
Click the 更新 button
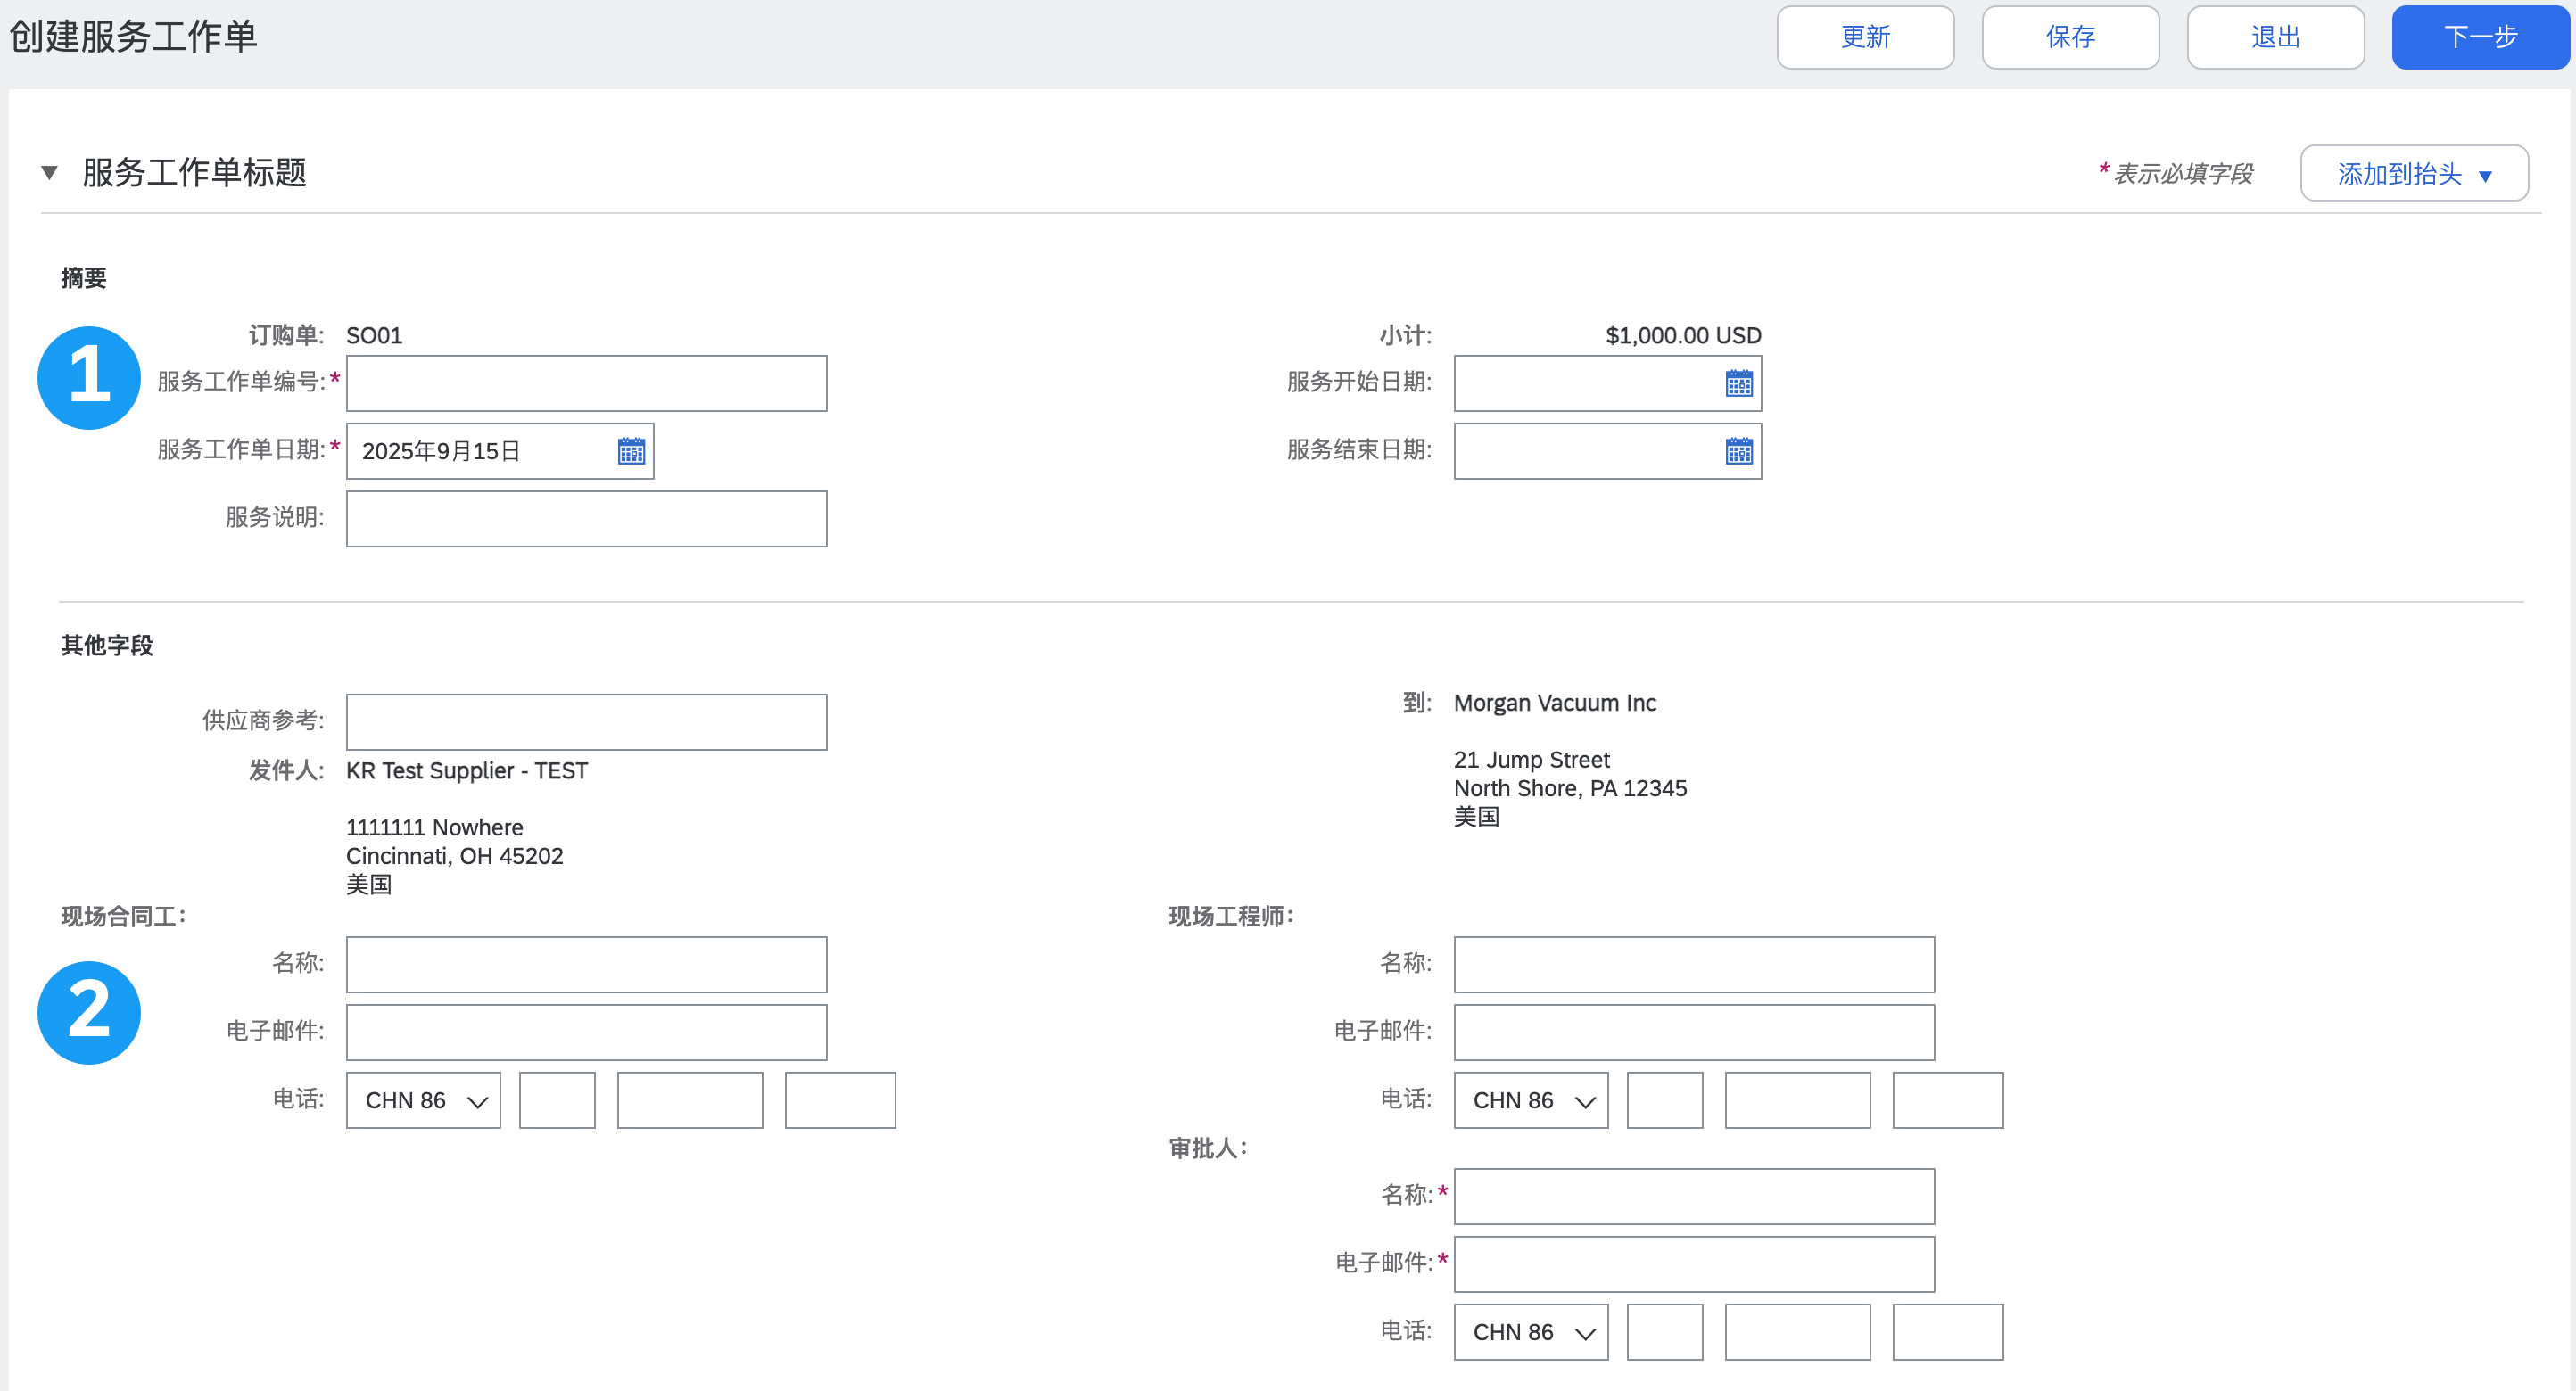tap(1864, 37)
